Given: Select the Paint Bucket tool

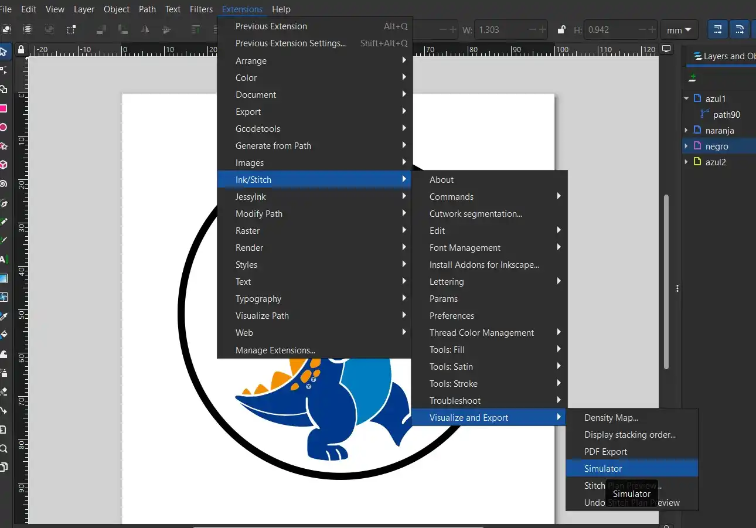Looking at the screenshot, I should click(3, 335).
